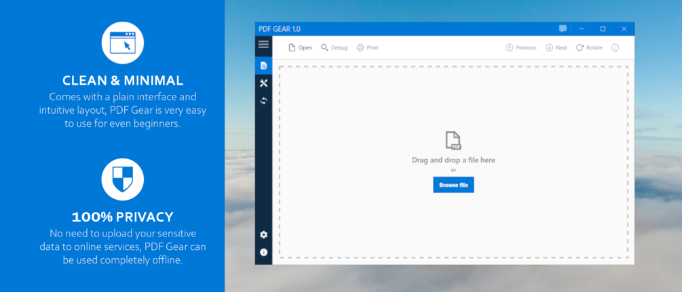Click Open in the toolbar

[300, 48]
